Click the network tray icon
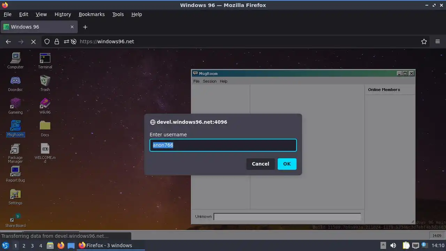Viewport: 446px width, 251px height. 415,245
